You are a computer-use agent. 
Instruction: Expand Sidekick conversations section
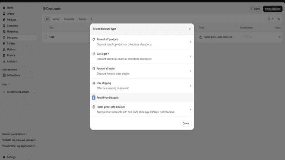coord(14,134)
